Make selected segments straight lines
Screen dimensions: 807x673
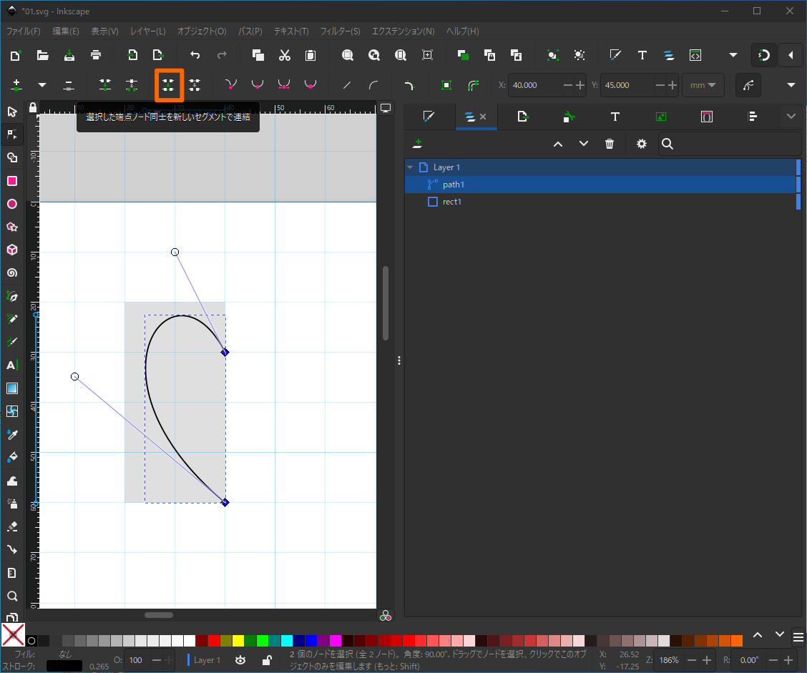[x=347, y=85]
